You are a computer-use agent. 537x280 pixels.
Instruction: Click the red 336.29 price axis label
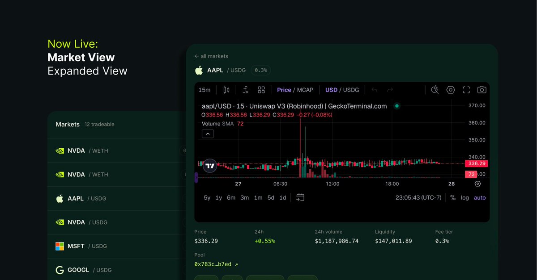tap(477, 163)
